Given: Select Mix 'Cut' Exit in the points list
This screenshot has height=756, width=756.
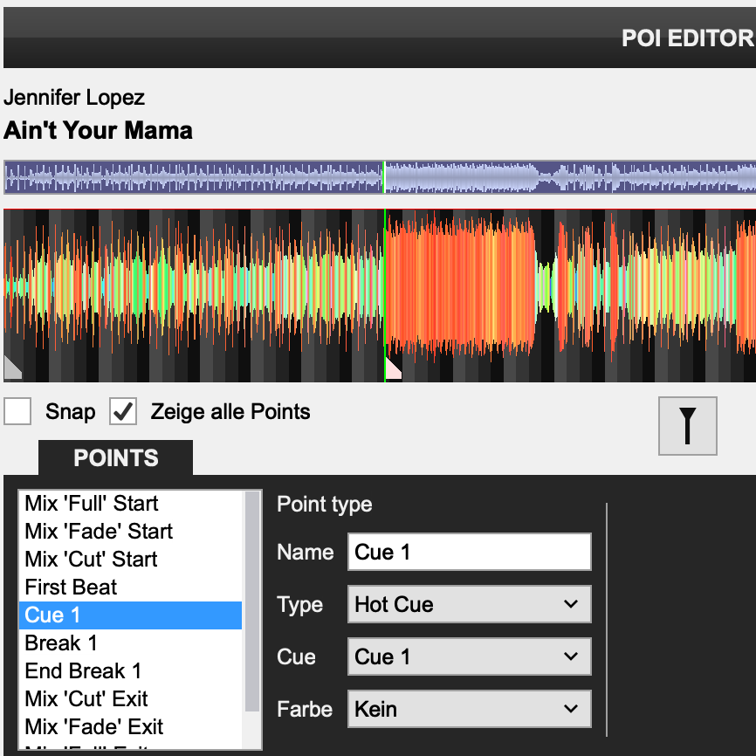Looking at the screenshot, I should click(x=130, y=699).
